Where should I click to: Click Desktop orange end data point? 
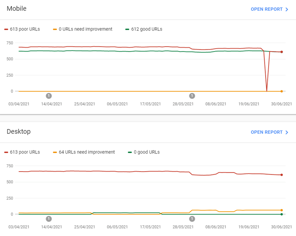click(281, 210)
